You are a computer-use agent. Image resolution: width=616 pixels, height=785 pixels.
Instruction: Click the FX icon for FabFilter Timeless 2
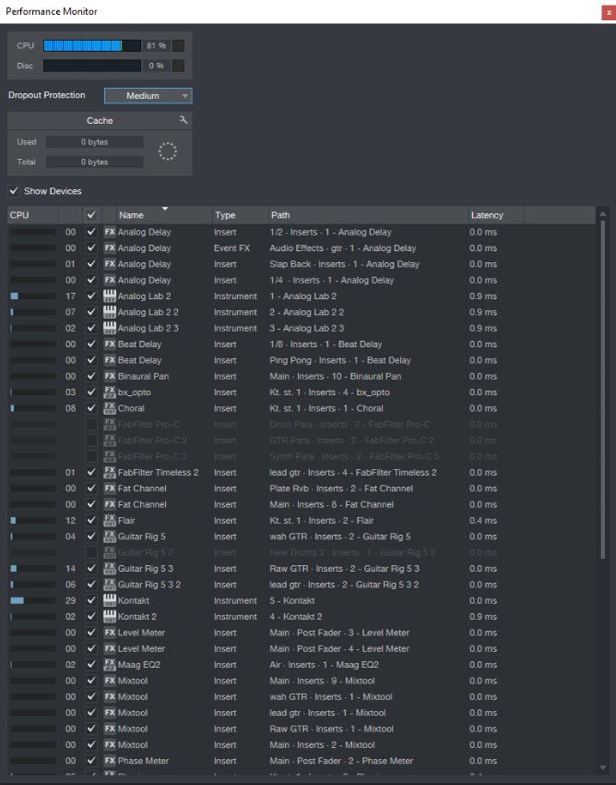(110, 473)
